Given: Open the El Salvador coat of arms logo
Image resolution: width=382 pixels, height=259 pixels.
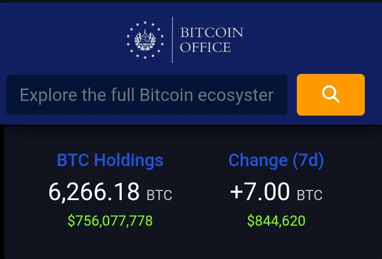Looking at the screenshot, I should click(x=145, y=40).
